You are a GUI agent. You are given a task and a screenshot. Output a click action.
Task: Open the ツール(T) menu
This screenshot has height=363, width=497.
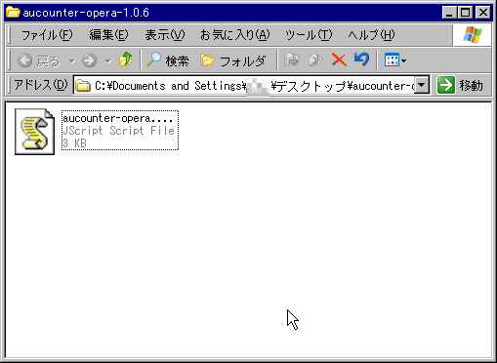309,35
